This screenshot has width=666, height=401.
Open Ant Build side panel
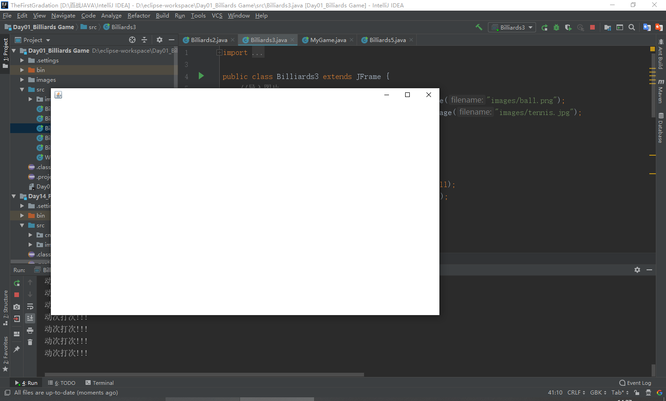pos(661,55)
